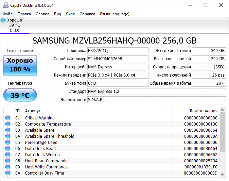Open the Язык(Language) menu
This screenshot has width=229, height=181.
click(114, 14)
